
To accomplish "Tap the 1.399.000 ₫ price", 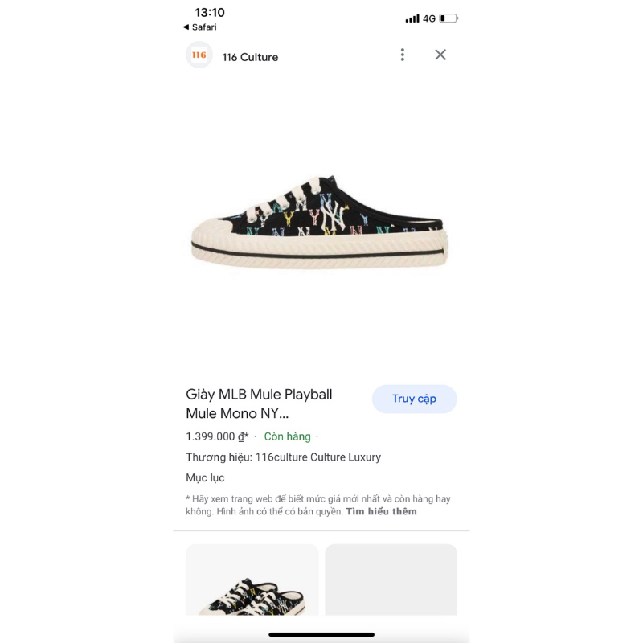I will click(217, 436).
